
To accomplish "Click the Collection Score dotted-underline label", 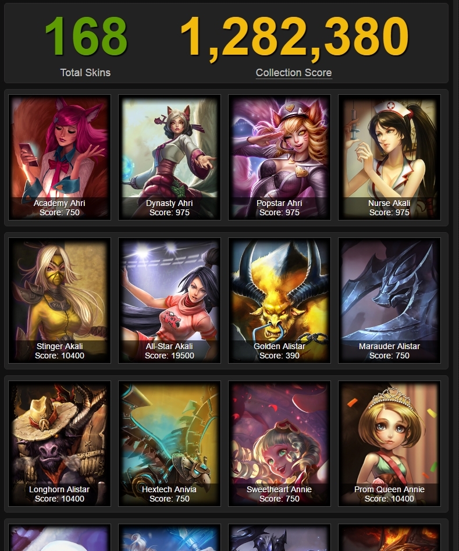I will pos(294,73).
